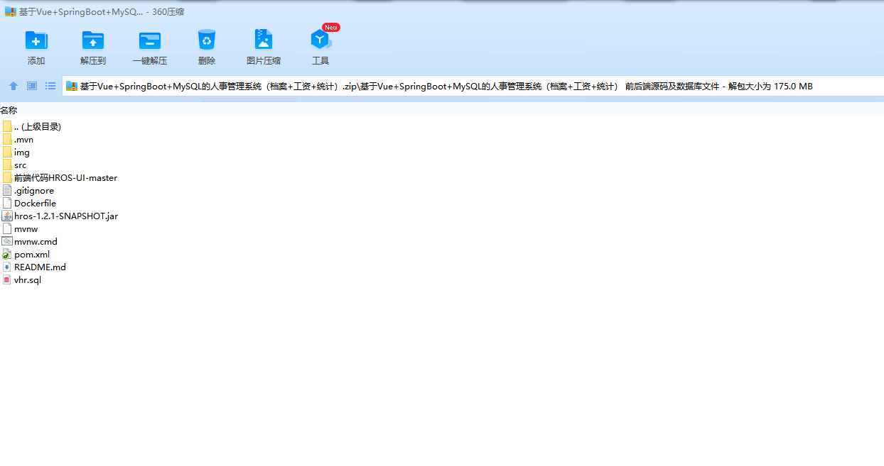Click the 解压到 (Extract to) icon
884x466 pixels.
[93, 40]
